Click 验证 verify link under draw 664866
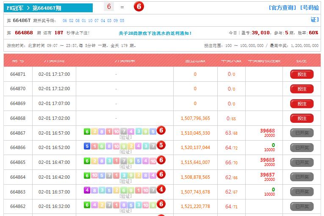 (125, 152)
